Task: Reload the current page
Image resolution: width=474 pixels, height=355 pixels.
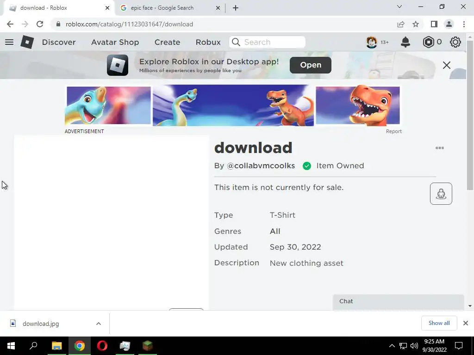Action: click(x=40, y=24)
